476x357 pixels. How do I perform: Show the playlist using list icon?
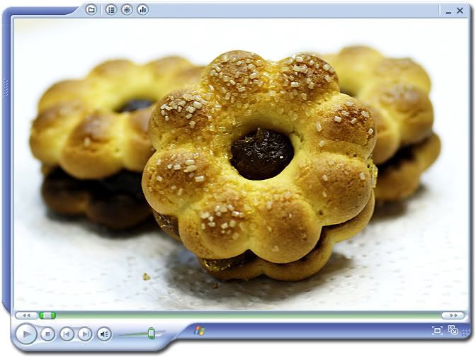(111, 9)
